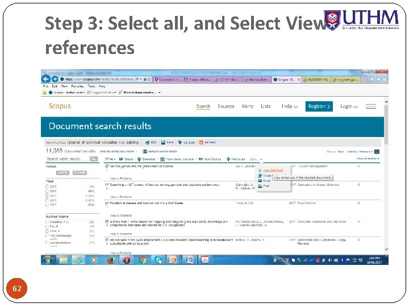The image size is (409, 307).
Task: Open the 'Serious games' article title
Action: (x=141, y=166)
